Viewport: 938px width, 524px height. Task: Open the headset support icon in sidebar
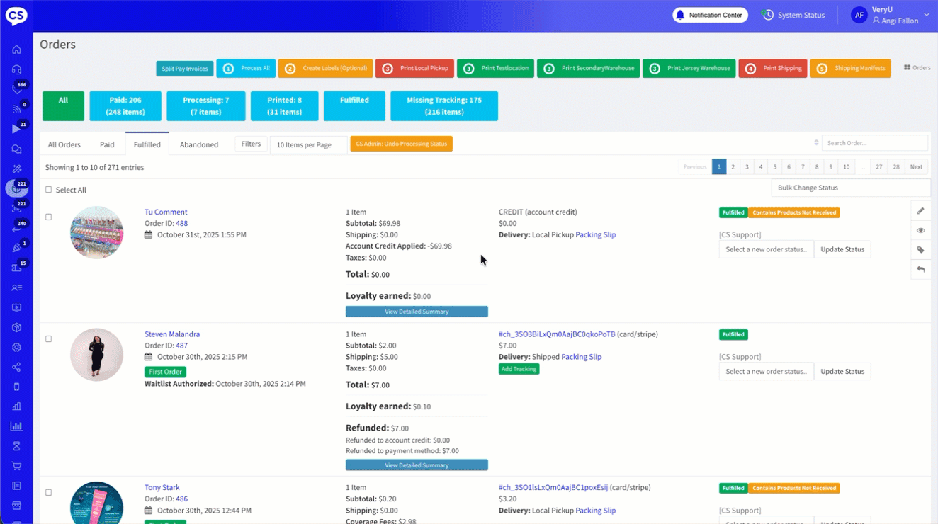(16, 69)
